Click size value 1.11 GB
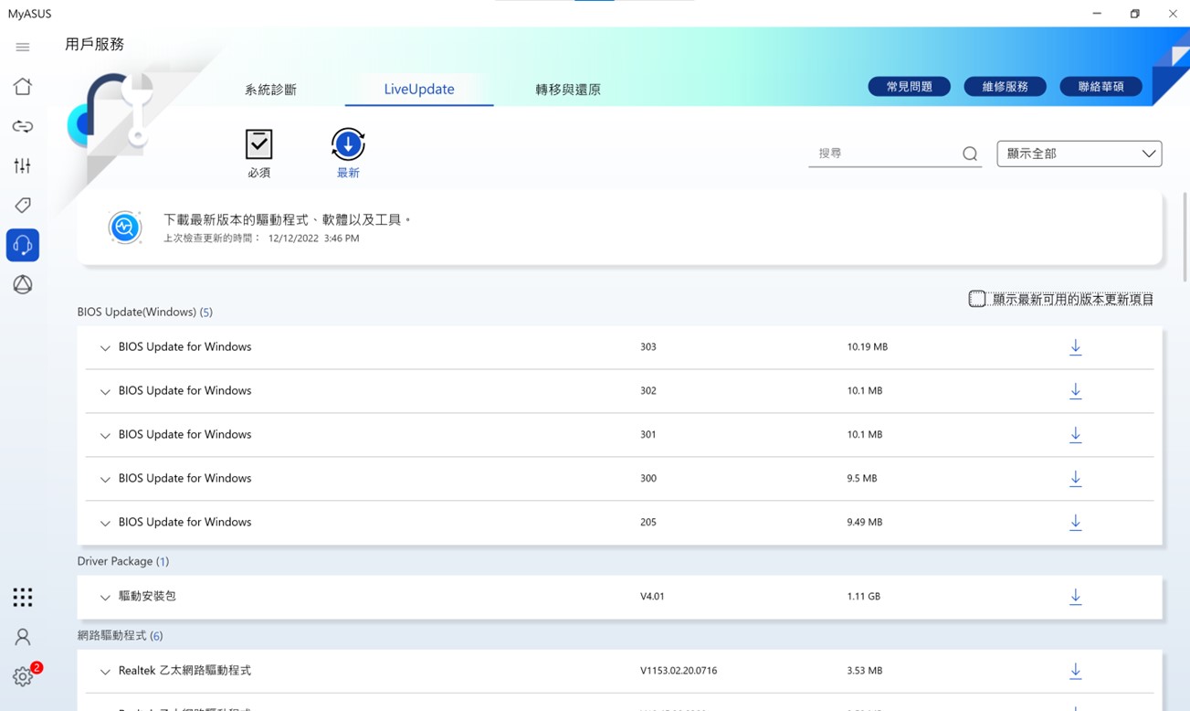This screenshot has width=1190, height=711. [863, 597]
